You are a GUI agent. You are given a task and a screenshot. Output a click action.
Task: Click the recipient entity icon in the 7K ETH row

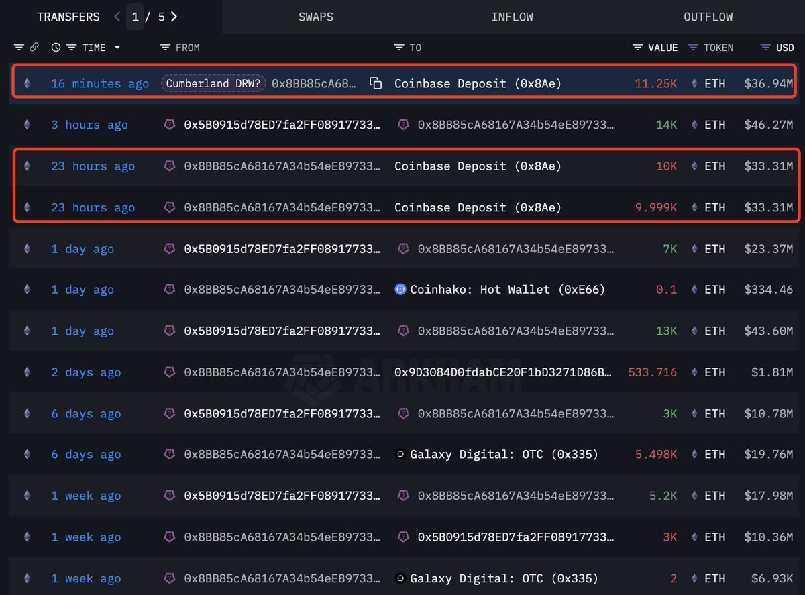click(403, 249)
